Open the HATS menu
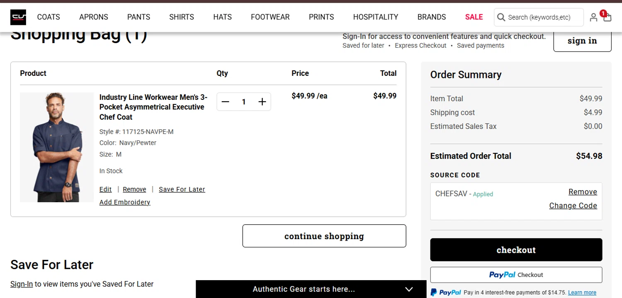 coord(223,17)
